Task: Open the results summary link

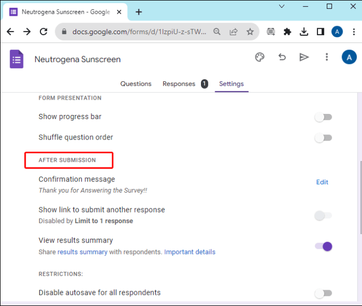Action: [82, 252]
